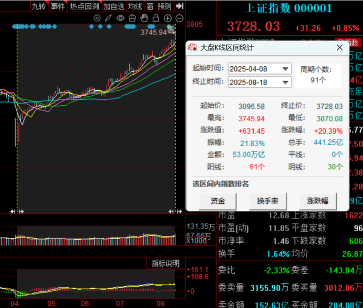Toggle the chart lock icon
This screenshot has width=363, height=308.
[156, 18]
